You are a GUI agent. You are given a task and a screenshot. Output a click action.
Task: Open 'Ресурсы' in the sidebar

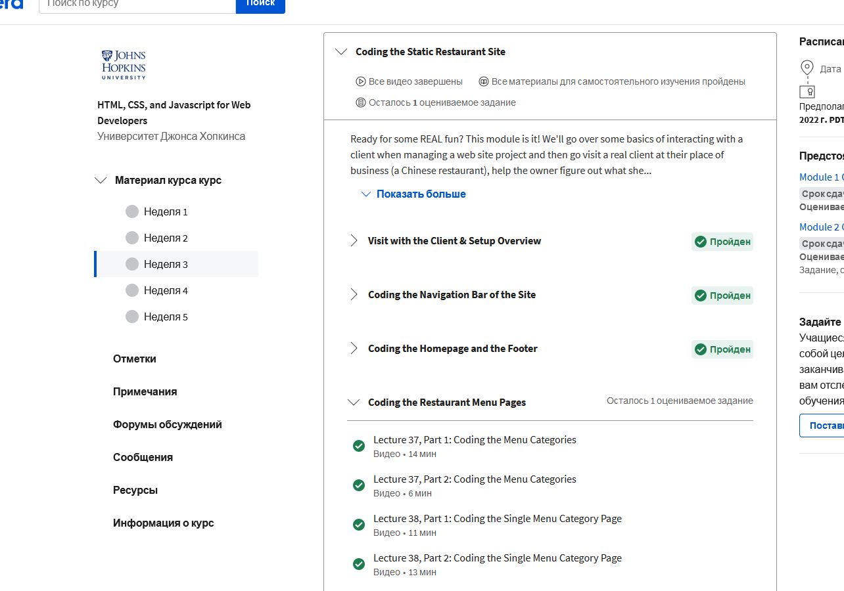pyautogui.click(x=135, y=490)
